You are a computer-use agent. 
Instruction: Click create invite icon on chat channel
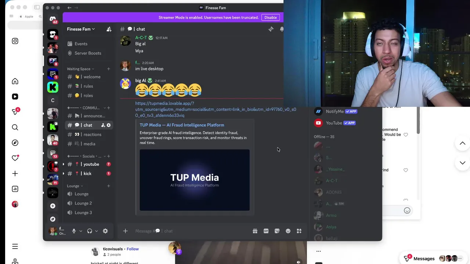(103, 125)
